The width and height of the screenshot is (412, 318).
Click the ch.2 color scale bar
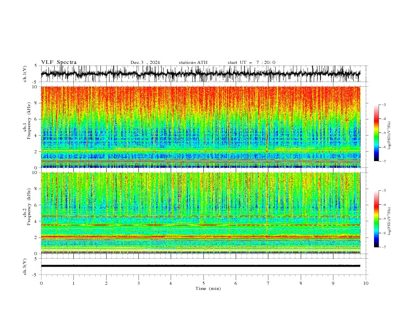[376, 219]
